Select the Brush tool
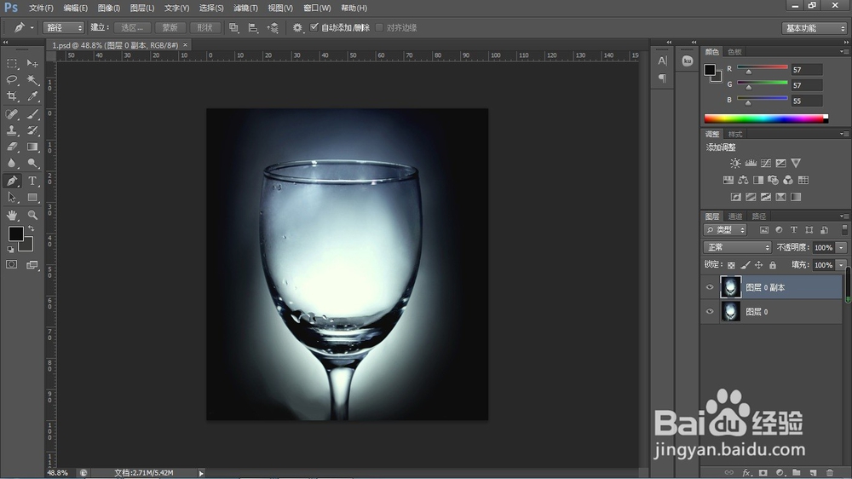Image resolution: width=852 pixels, height=479 pixels. pyautogui.click(x=32, y=114)
